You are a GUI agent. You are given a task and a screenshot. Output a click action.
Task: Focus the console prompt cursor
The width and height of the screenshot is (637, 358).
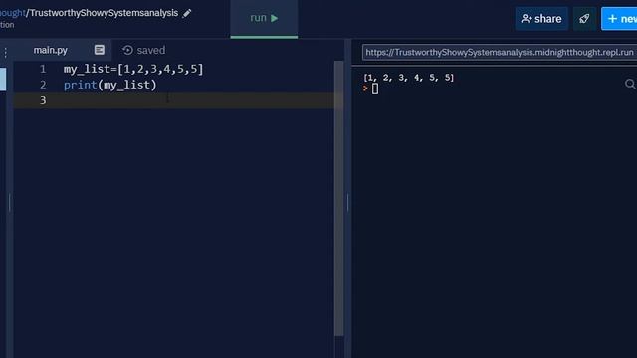[374, 89]
